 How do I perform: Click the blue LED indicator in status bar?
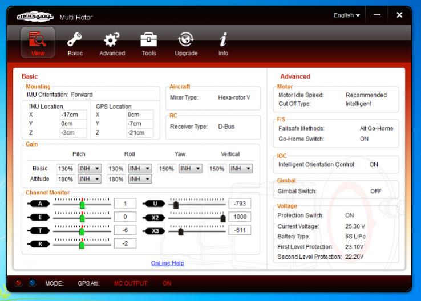[x=31, y=283]
